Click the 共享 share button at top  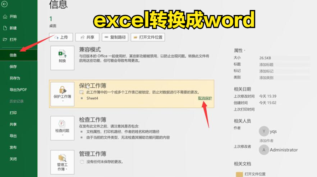point(87,37)
